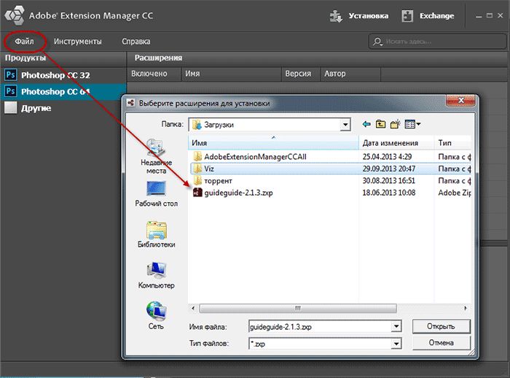
Task: Click the Другие product icon
Action: tap(10, 107)
